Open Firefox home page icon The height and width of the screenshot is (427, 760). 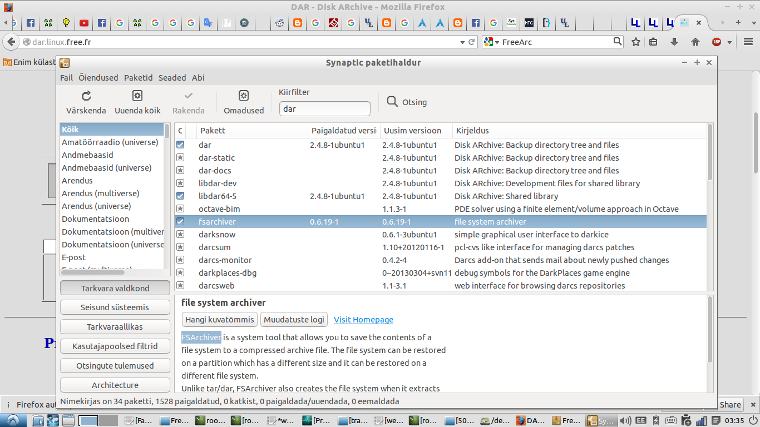click(695, 42)
